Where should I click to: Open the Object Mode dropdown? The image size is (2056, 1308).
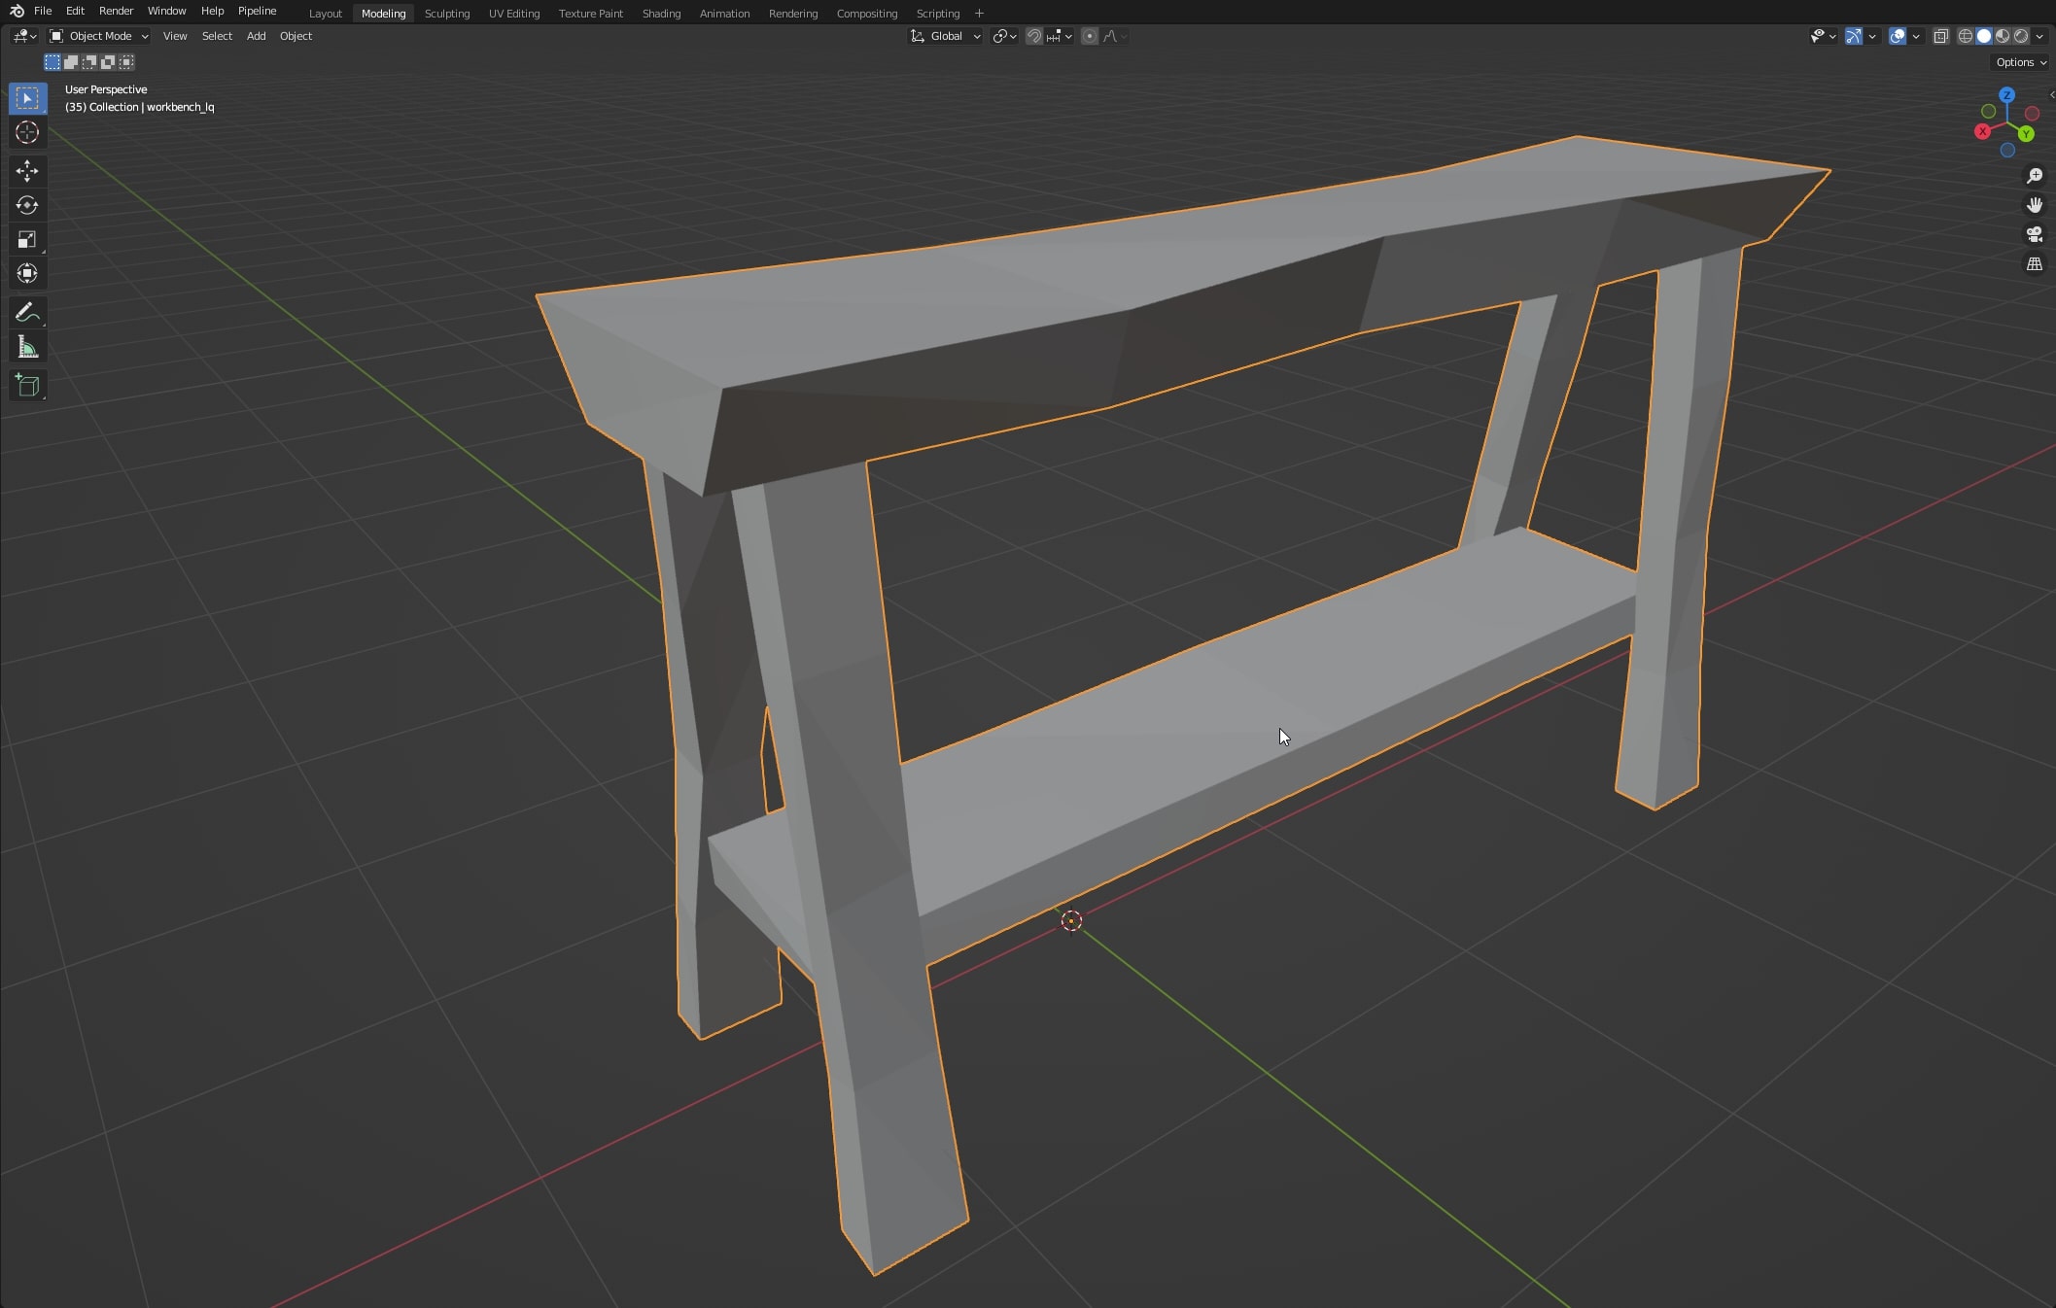pyautogui.click(x=99, y=36)
